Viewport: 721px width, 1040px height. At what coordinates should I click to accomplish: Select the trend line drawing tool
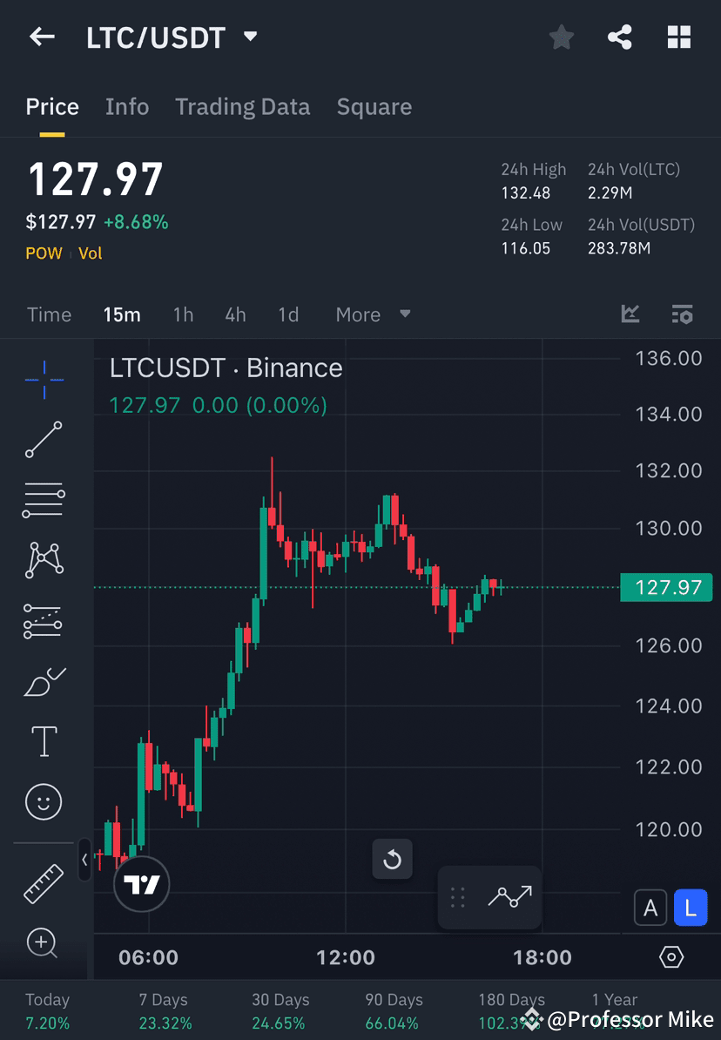(x=44, y=440)
